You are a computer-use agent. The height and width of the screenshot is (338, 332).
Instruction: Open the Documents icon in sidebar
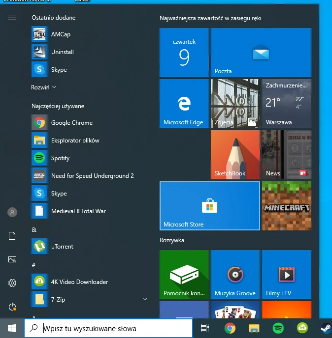(12, 236)
